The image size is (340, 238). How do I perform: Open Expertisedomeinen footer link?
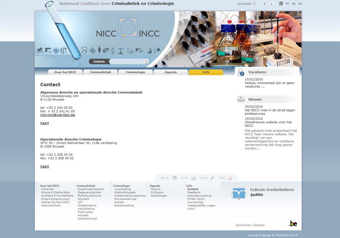pos(91,189)
